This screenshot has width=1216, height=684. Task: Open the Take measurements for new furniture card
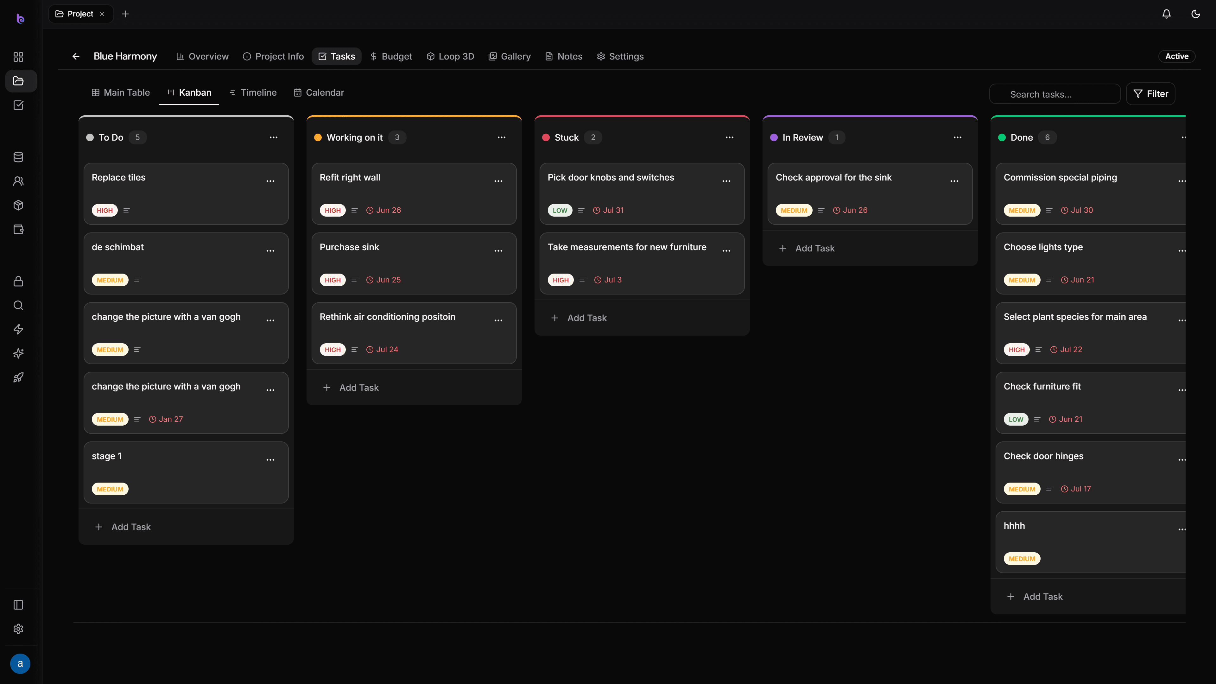pos(642,263)
